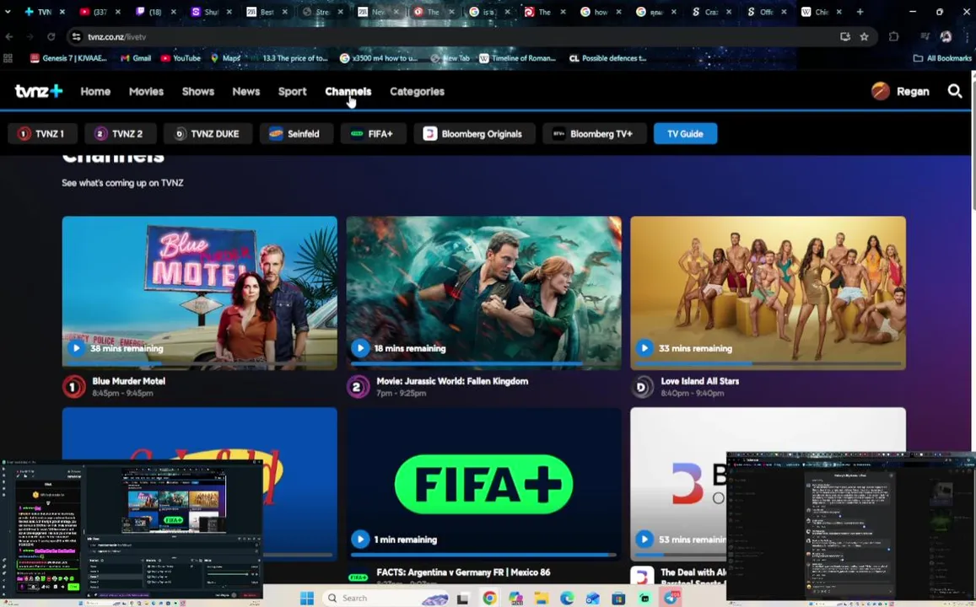Play Blue Murder Motel live stream
976x607 pixels.
pyautogui.click(x=76, y=348)
